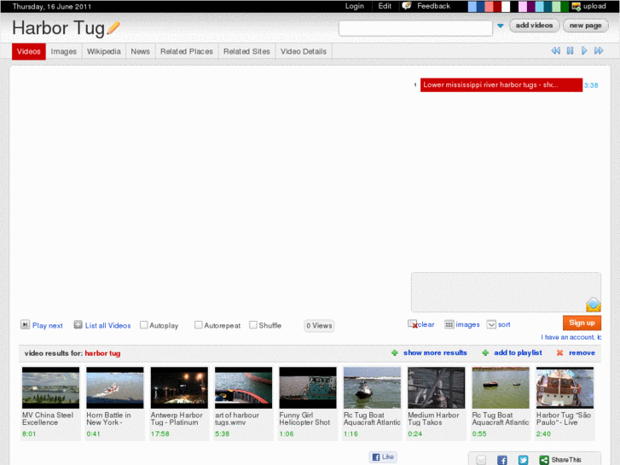Click the new page button

[586, 26]
